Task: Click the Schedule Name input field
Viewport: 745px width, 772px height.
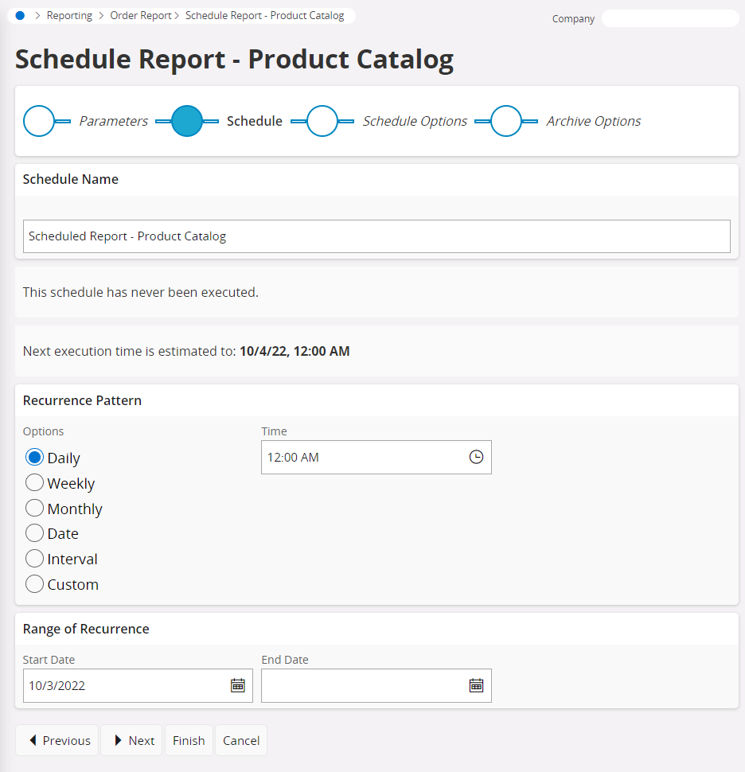Action: point(376,236)
